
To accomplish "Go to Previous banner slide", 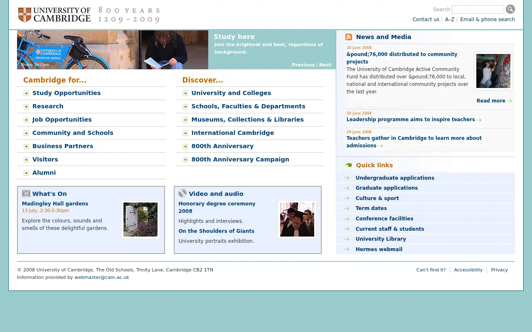I will pyautogui.click(x=303, y=65).
